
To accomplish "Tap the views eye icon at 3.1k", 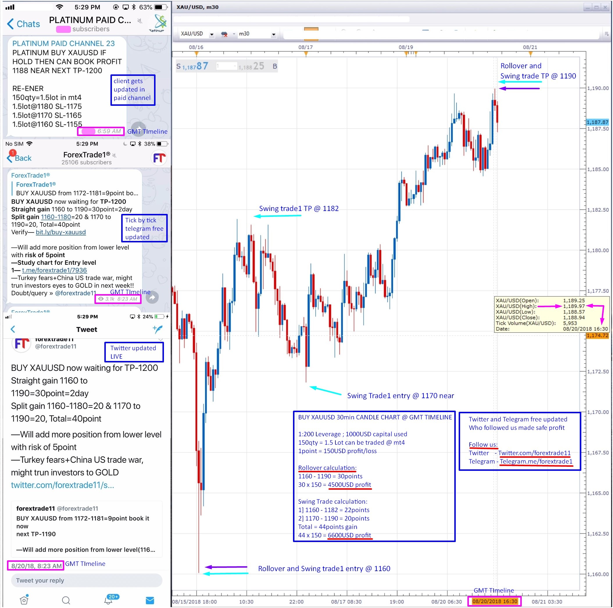I will pyautogui.click(x=101, y=298).
